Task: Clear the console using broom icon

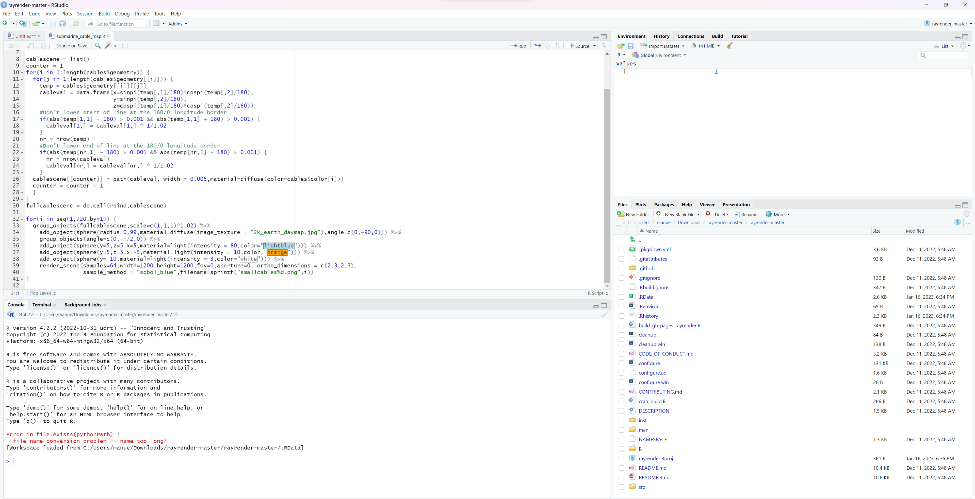Action: 604,315
